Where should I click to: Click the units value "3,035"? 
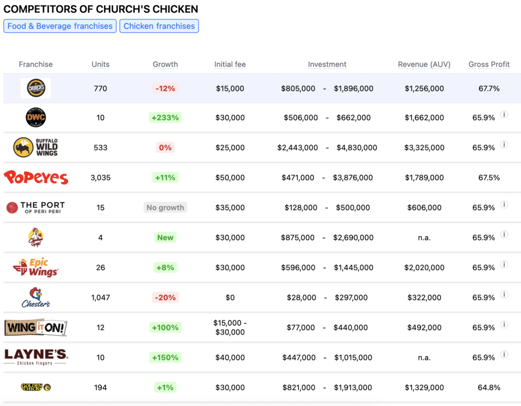[100, 177]
